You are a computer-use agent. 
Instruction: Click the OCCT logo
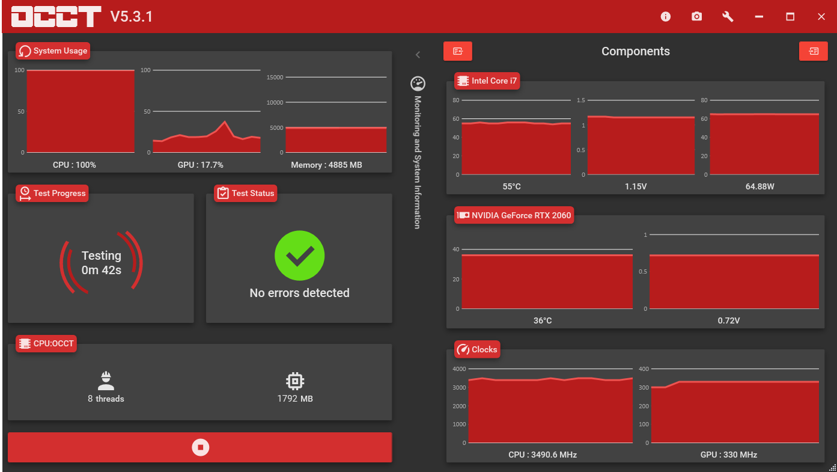(x=56, y=17)
